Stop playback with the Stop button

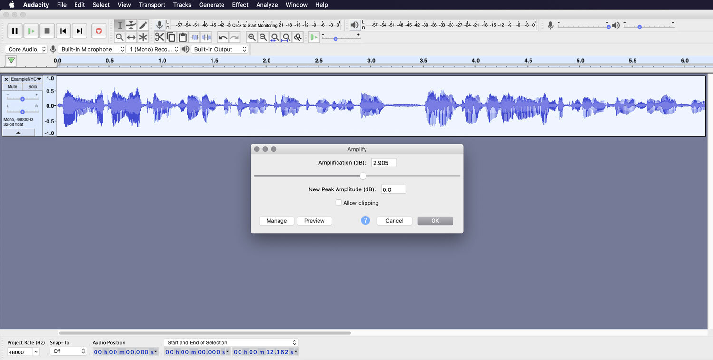[x=47, y=31]
